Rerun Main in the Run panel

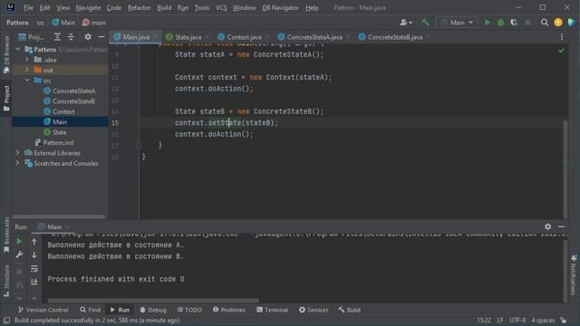tap(19, 242)
